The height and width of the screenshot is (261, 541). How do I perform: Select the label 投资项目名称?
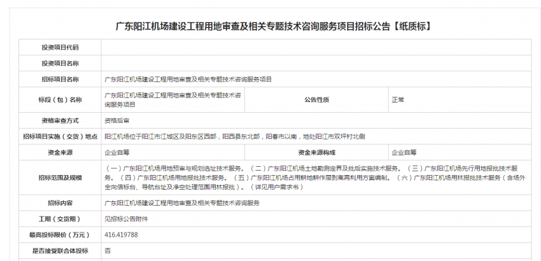pos(60,63)
